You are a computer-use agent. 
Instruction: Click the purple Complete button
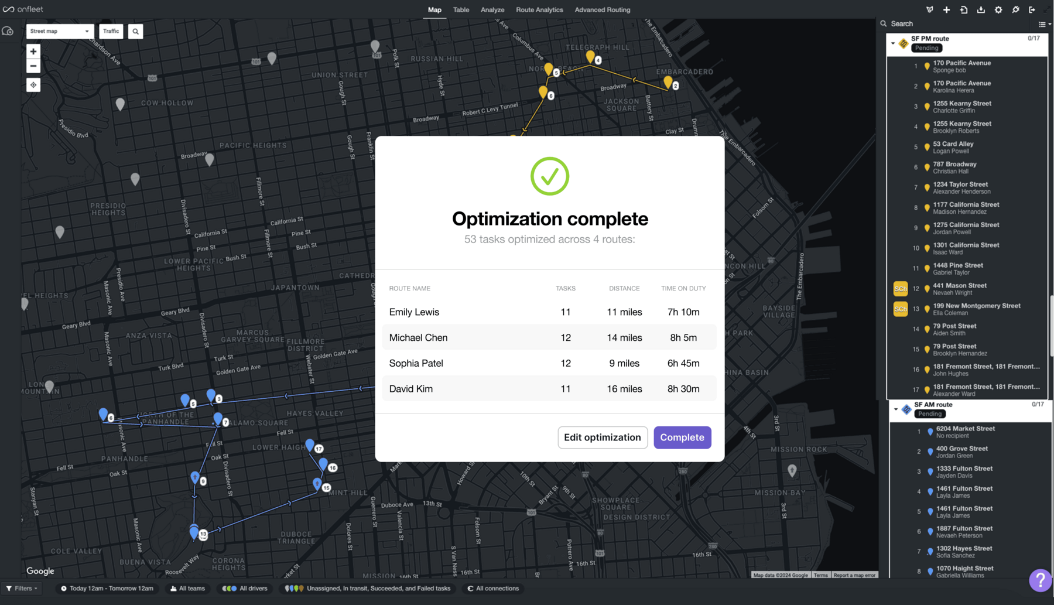[x=682, y=437]
